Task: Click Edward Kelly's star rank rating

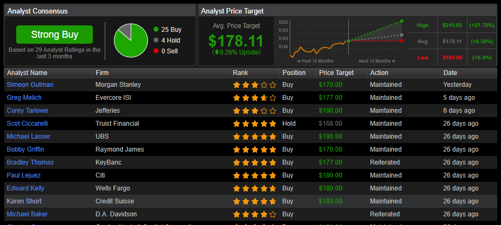Action: click(255, 188)
